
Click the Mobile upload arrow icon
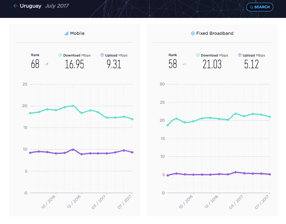pyautogui.click(x=102, y=55)
